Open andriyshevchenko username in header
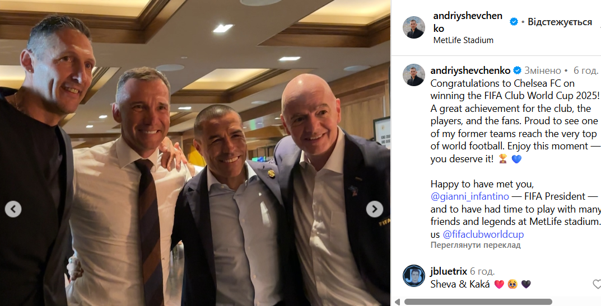The width and height of the screenshot is (601, 306). (468, 22)
